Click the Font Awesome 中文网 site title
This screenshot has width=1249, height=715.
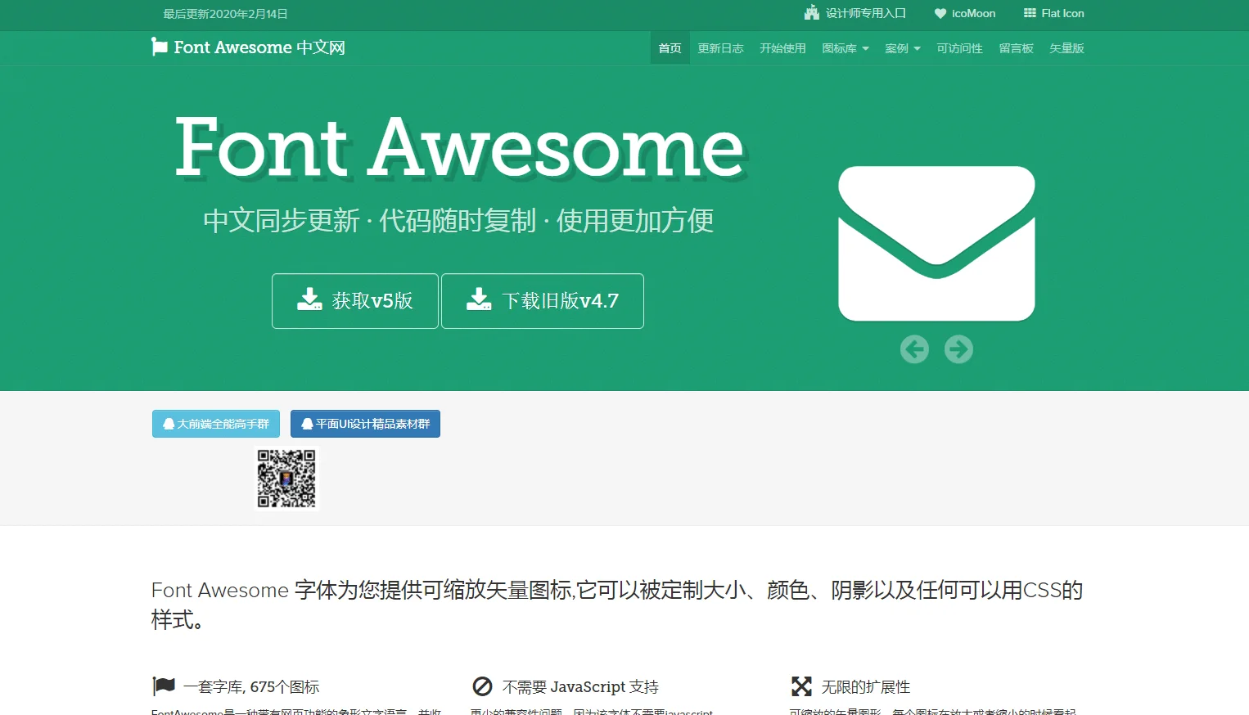tap(249, 47)
